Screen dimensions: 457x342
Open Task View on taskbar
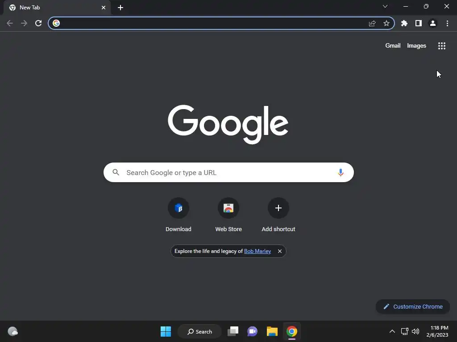coord(233,331)
